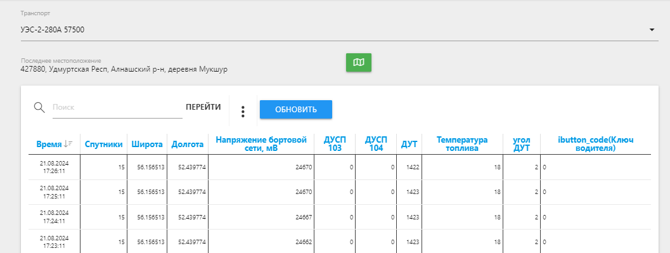Select the time cell 21.08.2024 17:24:11
The width and height of the screenshot is (670, 253).
click(55, 217)
